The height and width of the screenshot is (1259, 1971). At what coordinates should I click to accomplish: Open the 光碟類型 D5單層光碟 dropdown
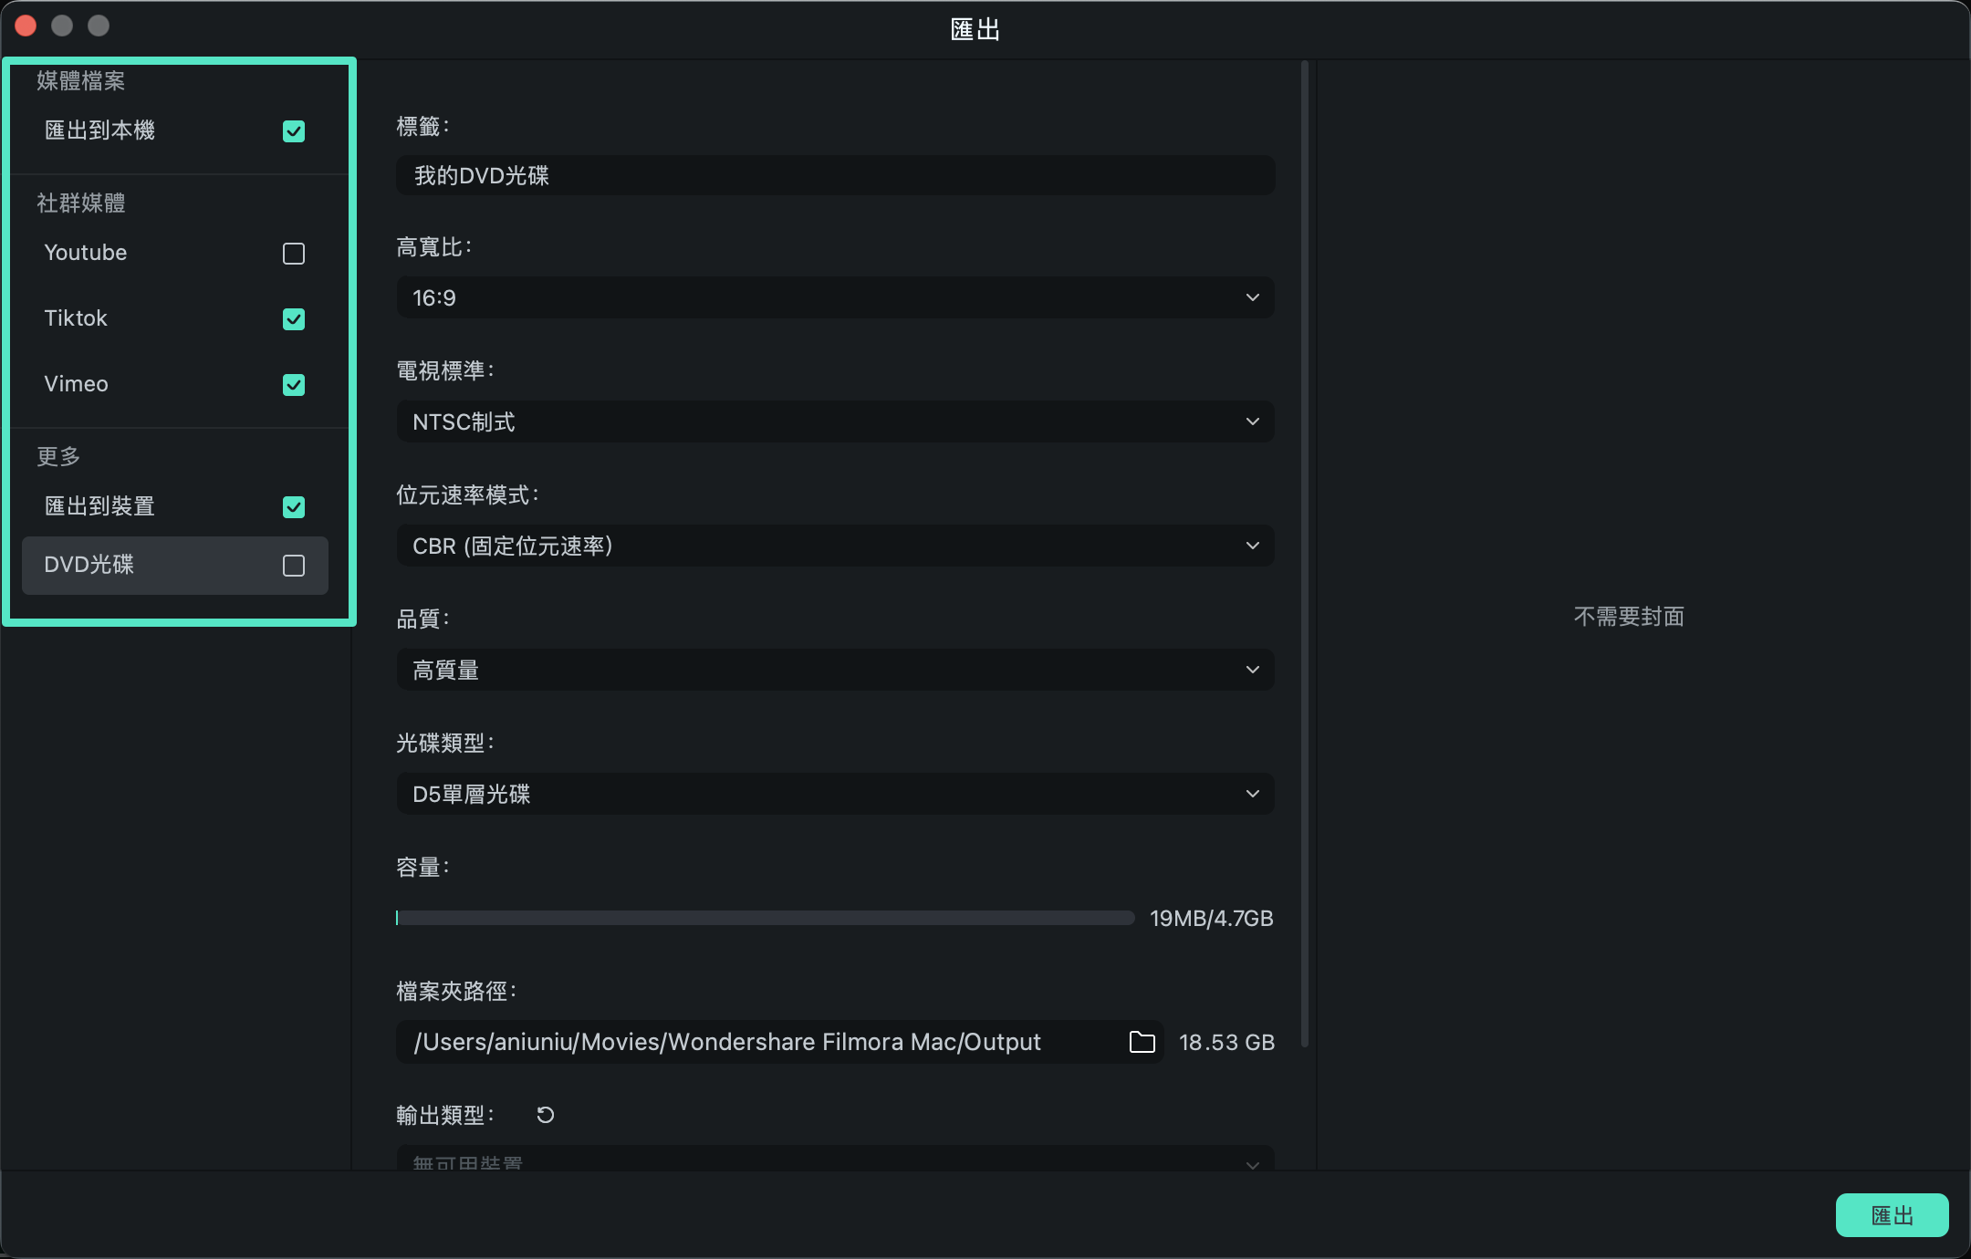(x=835, y=794)
